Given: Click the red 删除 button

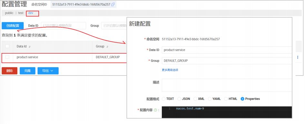Looking at the screenshot, I should [10, 71].
